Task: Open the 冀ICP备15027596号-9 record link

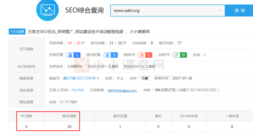Action: (x=81, y=78)
